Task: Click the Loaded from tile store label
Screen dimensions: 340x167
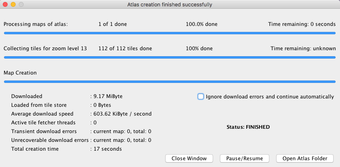Action: tap(39, 105)
